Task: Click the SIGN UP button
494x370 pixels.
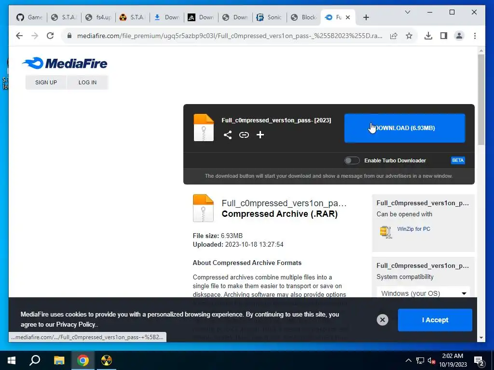Action: click(46, 82)
